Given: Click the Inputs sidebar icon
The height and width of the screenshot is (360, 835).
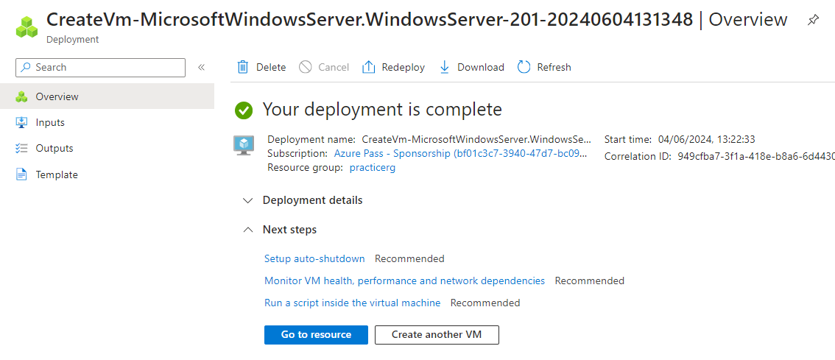Looking at the screenshot, I should [21, 122].
